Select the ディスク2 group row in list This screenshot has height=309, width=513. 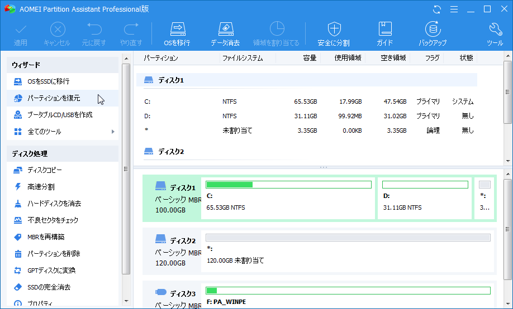coord(307,152)
